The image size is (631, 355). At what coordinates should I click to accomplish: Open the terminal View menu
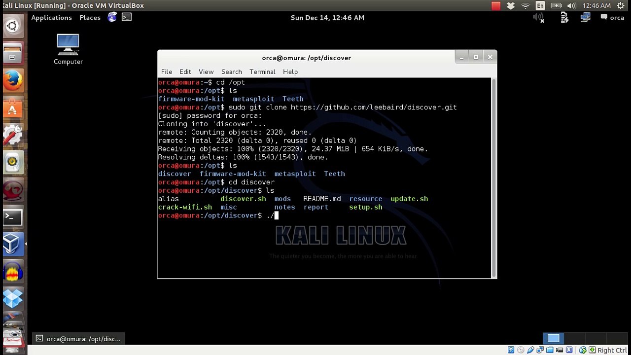[x=206, y=72]
